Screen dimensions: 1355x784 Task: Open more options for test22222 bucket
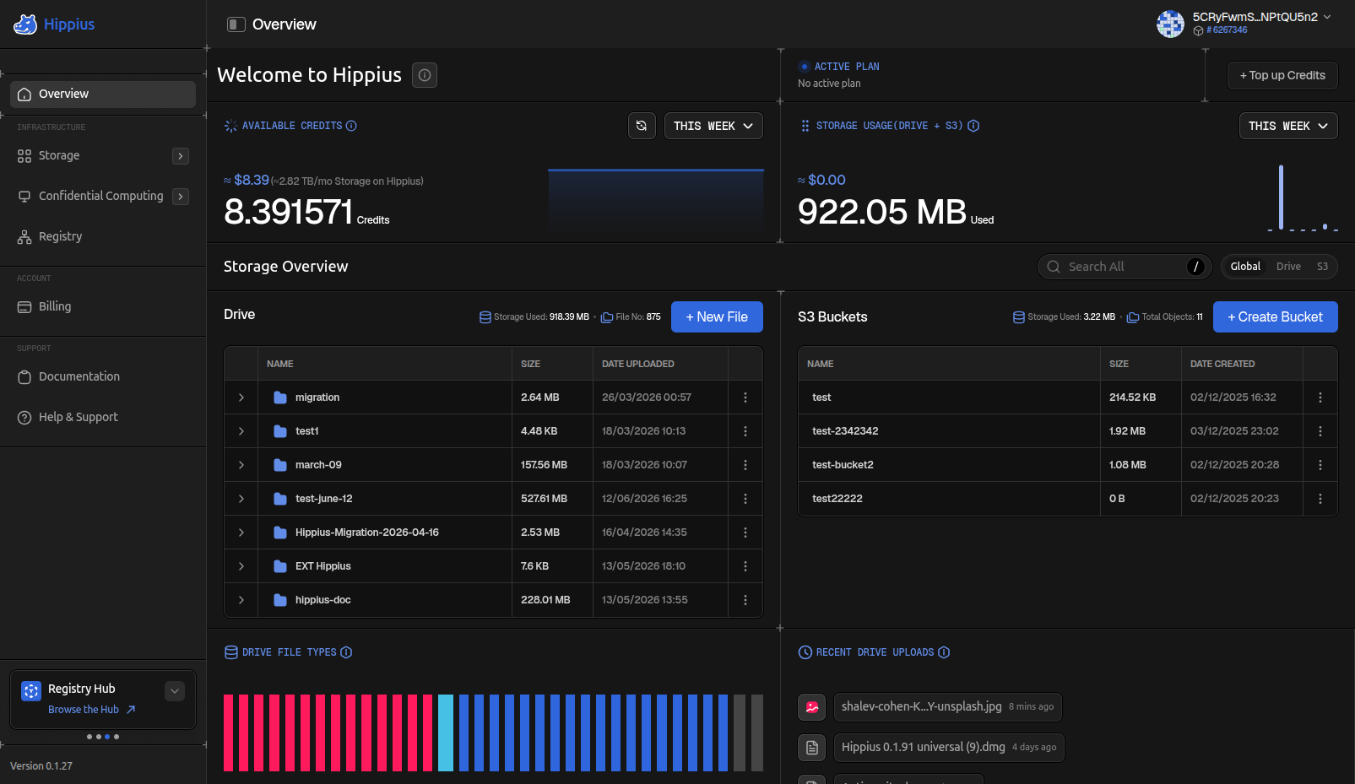(1320, 499)
